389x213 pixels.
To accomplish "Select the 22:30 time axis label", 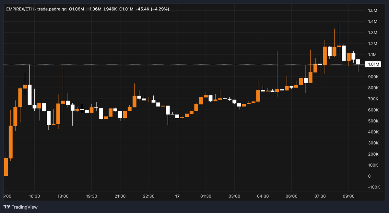I will pos(149,196).
